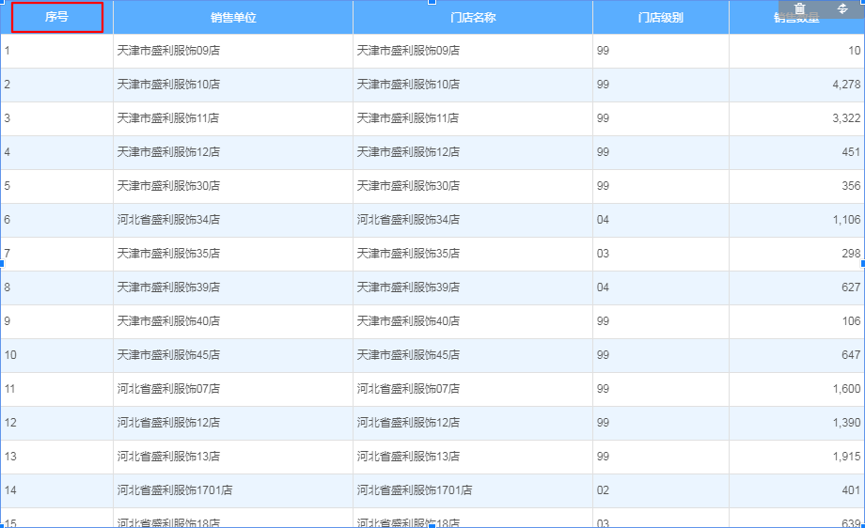Select 天津市盛利服饰35店 in the 销售单位 column

click(x=168, y=254)
